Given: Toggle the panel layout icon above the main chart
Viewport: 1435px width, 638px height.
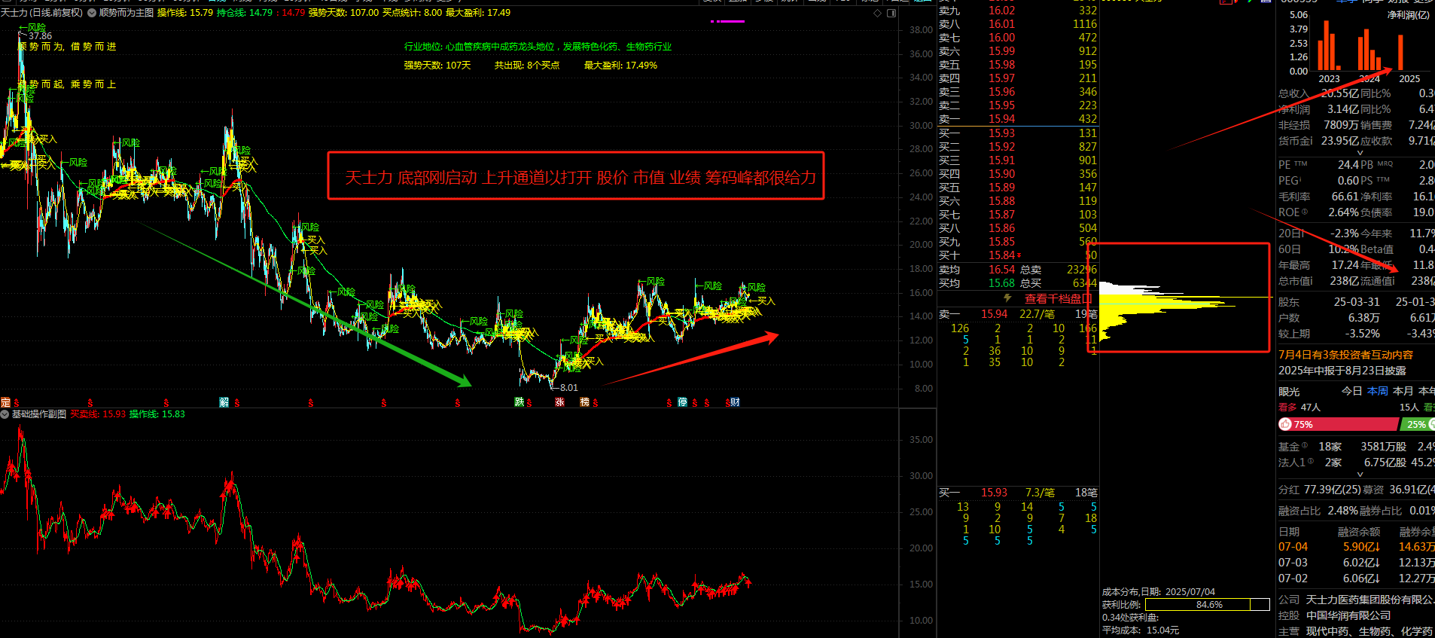Looking at the screenshot, I should [x=891, y=13].
